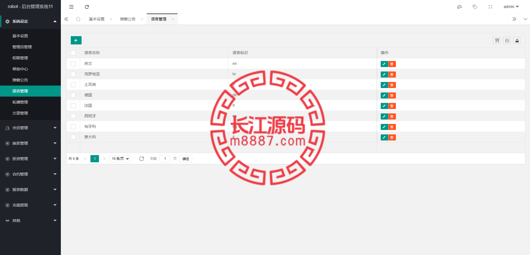Delete the 西班牙 language row
This screenshot has width=530, height=255.
pos(392,116)
